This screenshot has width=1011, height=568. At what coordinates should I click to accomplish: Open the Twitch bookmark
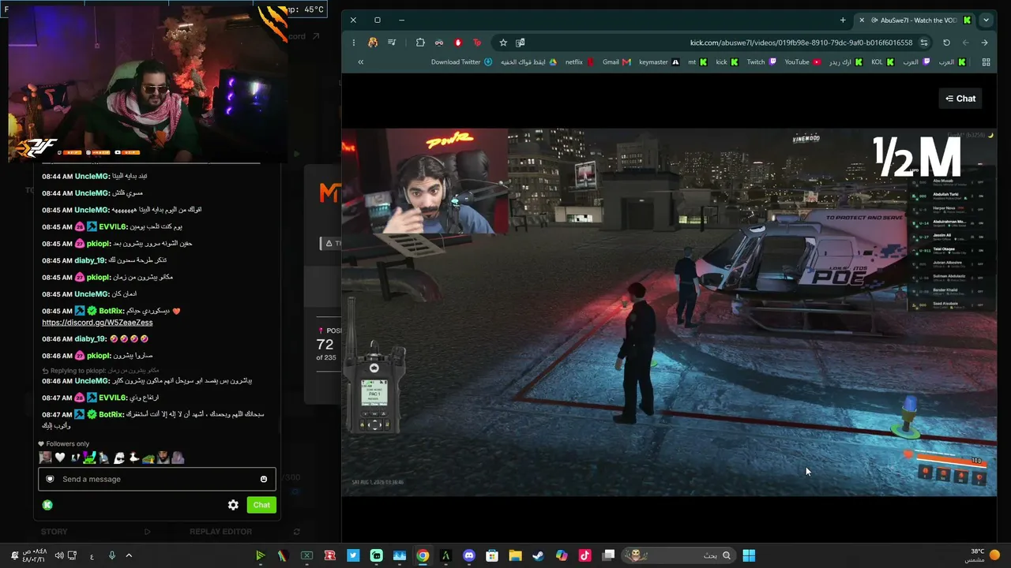(761, 62)
